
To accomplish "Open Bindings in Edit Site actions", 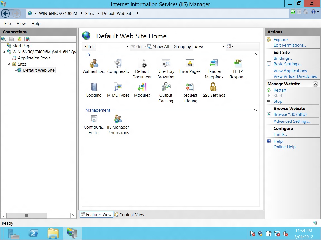I will (x=283, y=58).
